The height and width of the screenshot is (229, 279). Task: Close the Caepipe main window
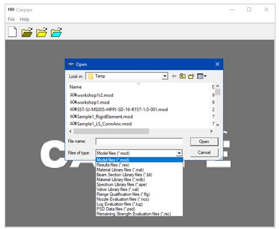[266, 10]
